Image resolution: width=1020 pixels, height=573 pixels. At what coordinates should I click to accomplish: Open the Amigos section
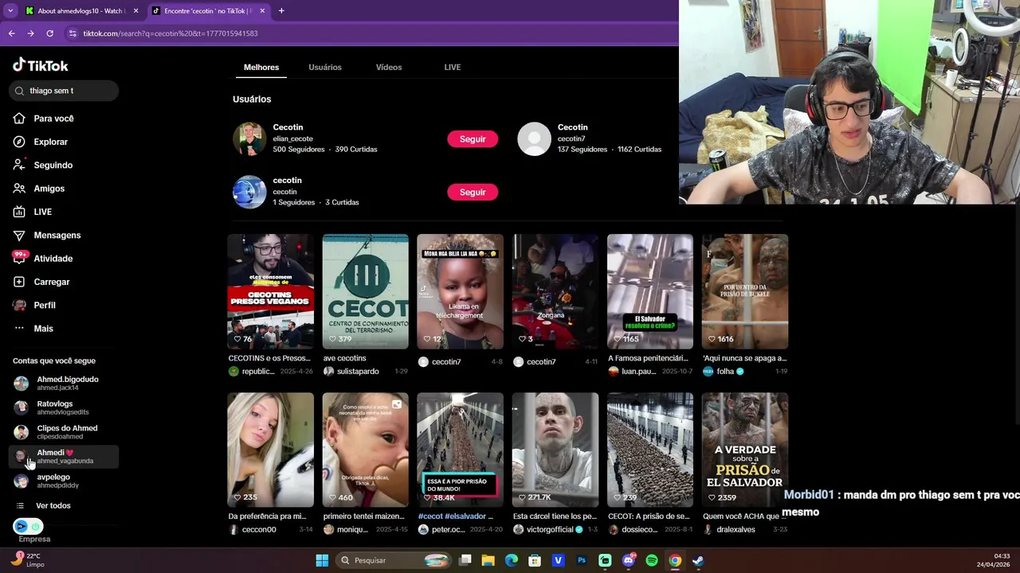pos(49,189)
